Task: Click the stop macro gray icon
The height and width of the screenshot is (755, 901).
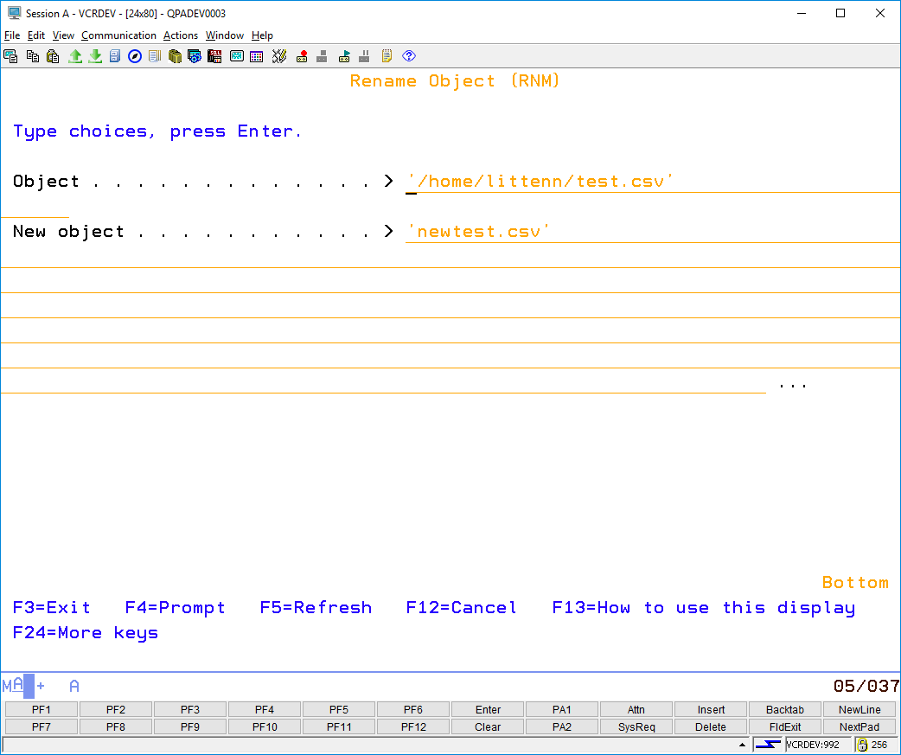Action: click(322, 56)
